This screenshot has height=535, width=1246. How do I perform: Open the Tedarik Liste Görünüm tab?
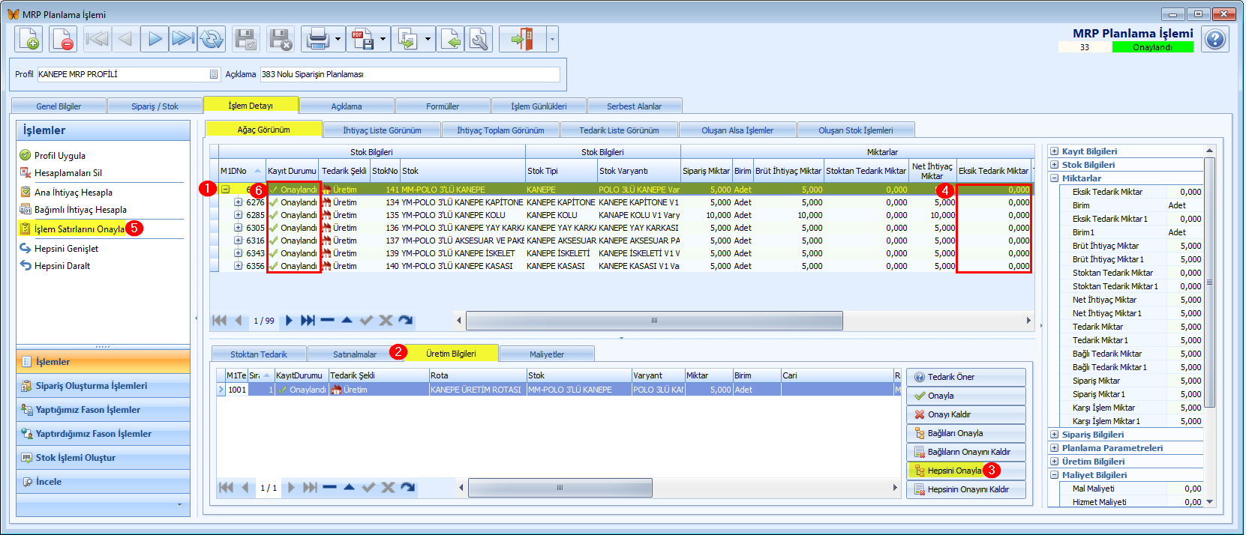pyautogui.click(x=619, y=130)
